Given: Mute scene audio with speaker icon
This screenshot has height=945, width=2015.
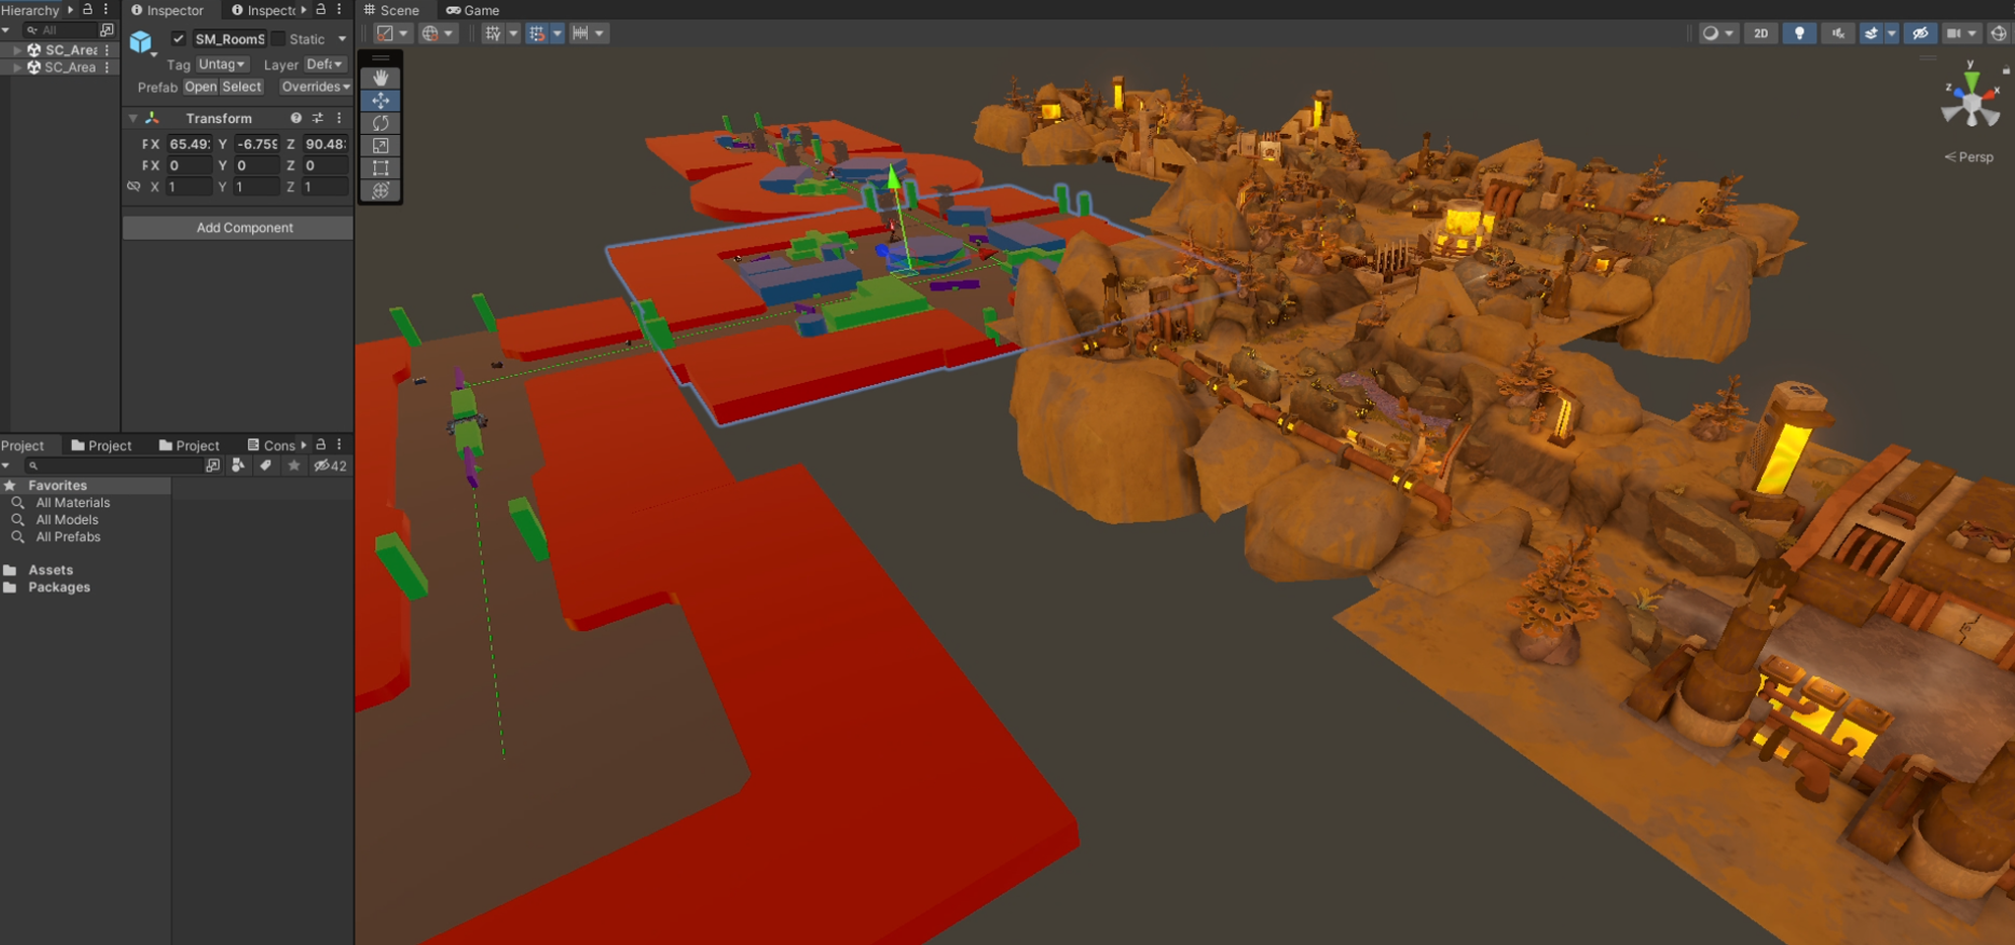Looking at the screenshot, I should [1838, 33].
